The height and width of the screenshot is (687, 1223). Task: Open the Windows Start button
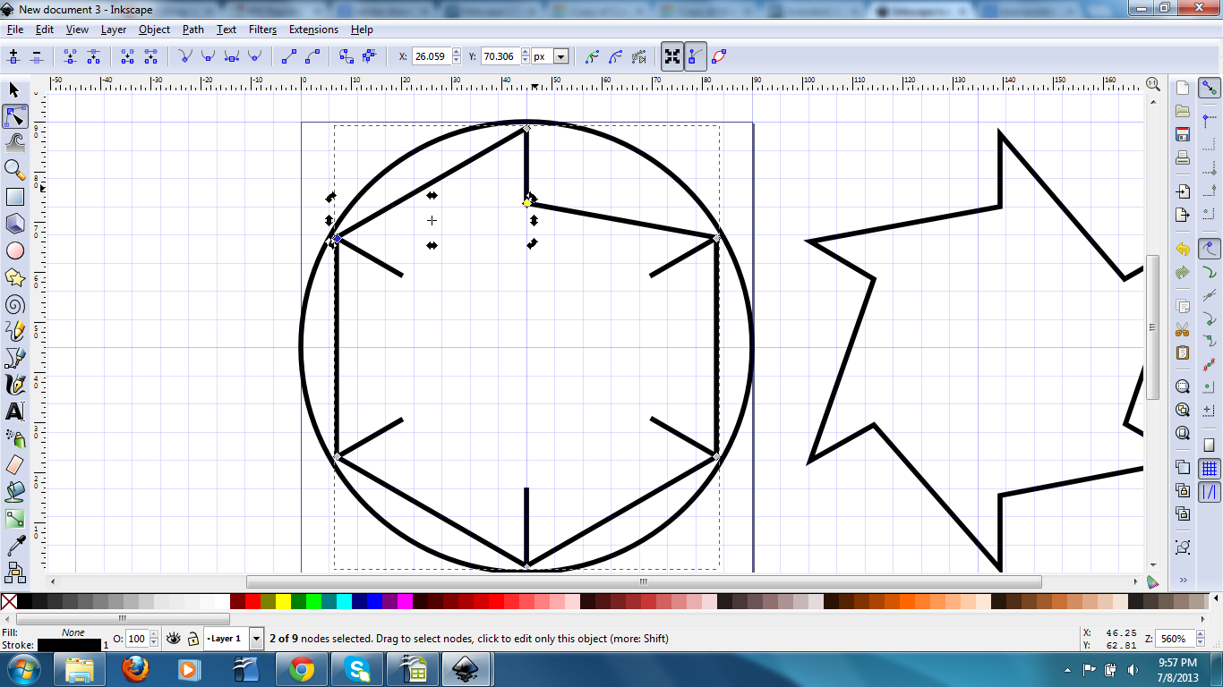point(22,669)
